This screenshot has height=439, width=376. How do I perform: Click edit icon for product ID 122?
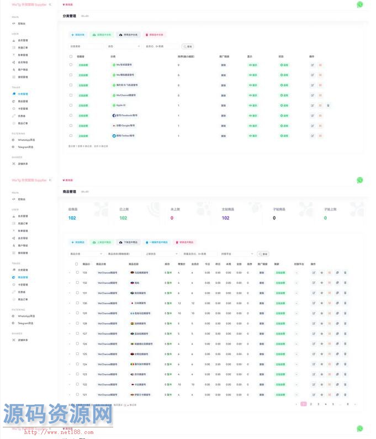tap(314, 384)
